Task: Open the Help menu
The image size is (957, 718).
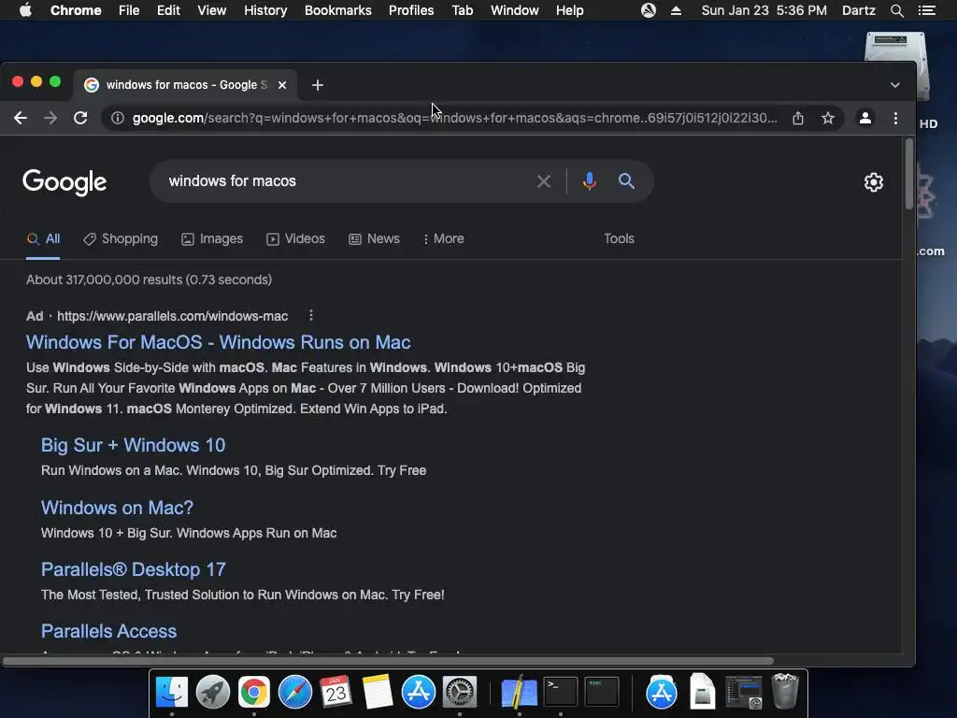Action: pyautogui.click(x=569, y=10)
